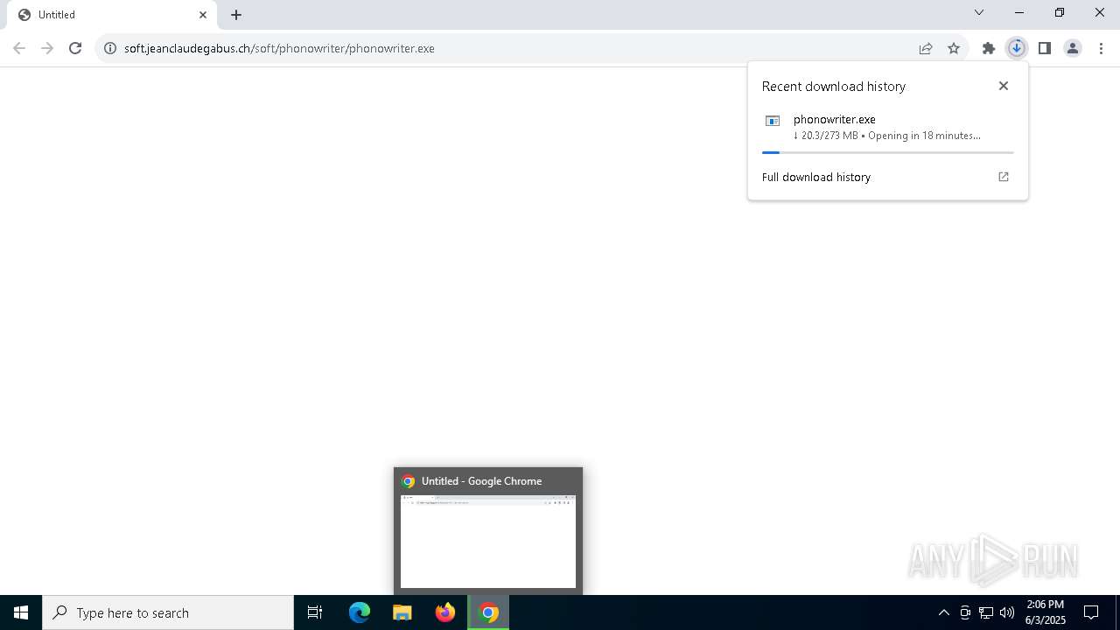Show hidden system tray icons

pos(943,612)
